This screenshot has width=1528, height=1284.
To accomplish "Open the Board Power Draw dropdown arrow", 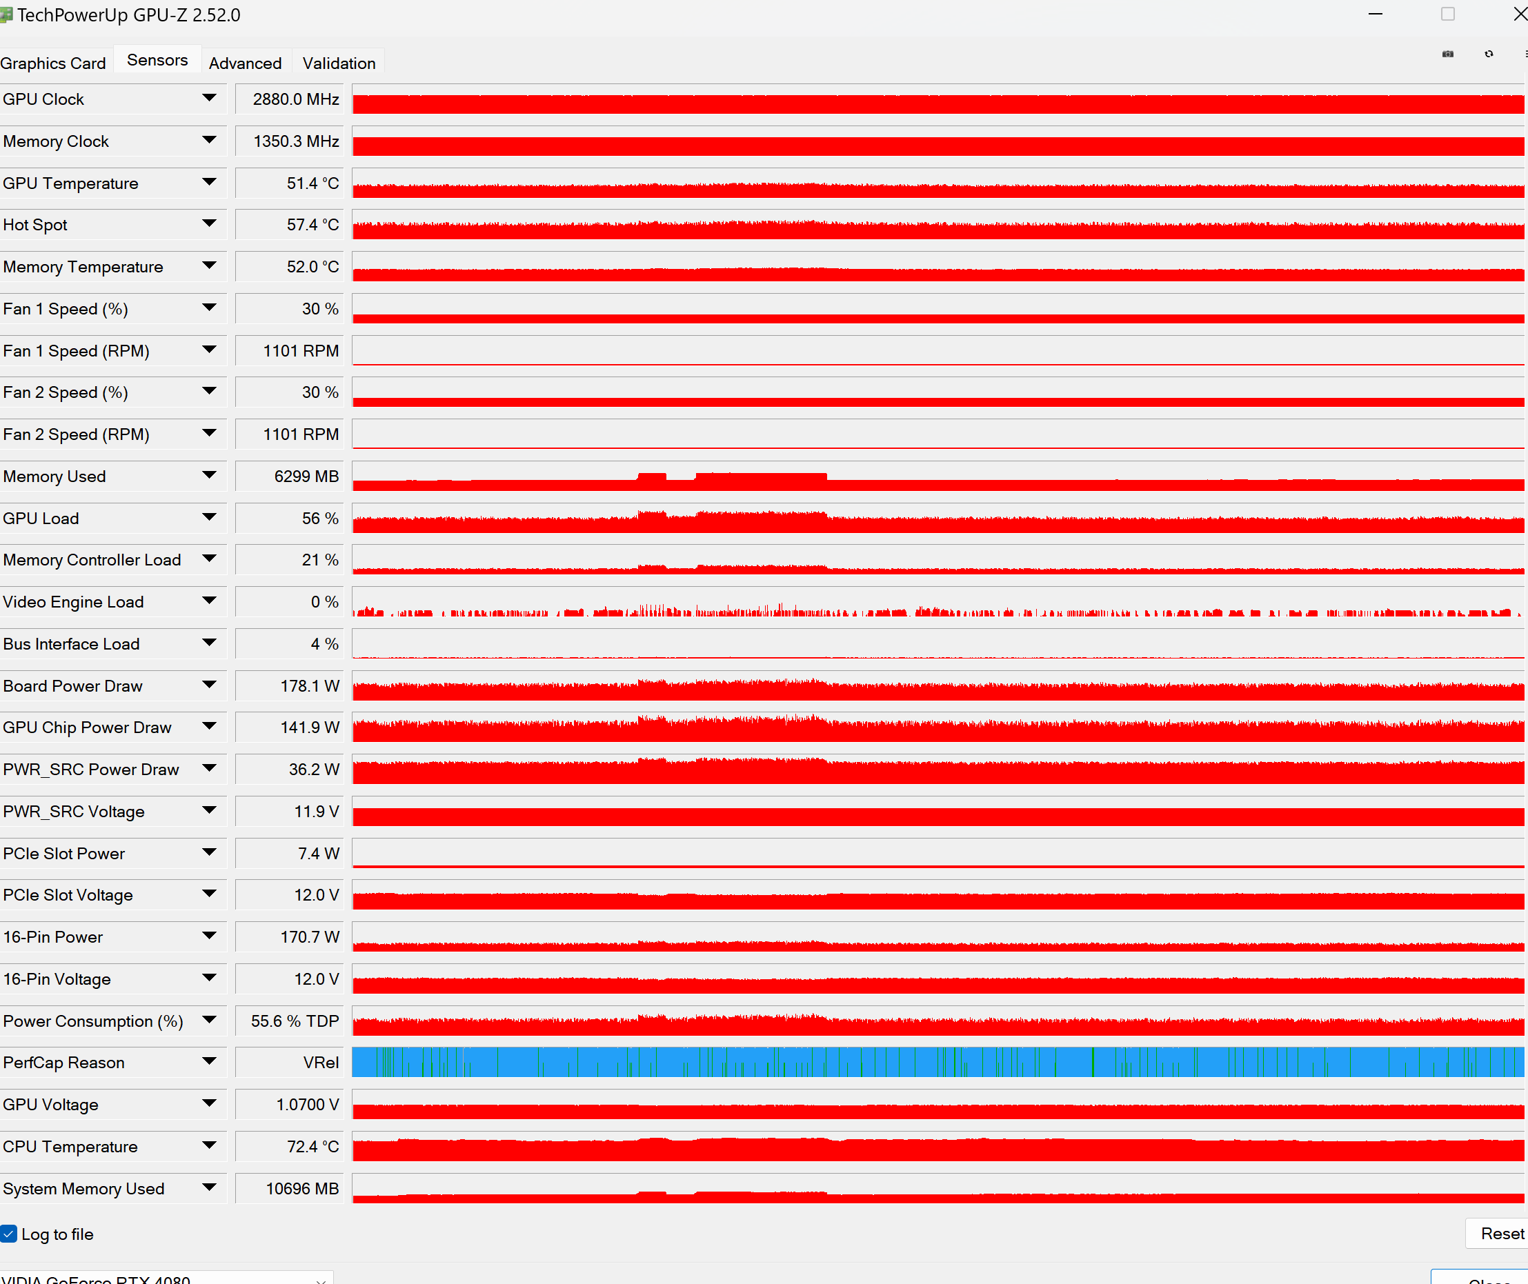I will pyautogui.click(x=209, y=685).
